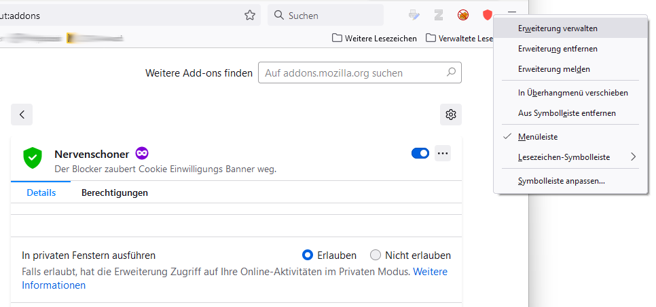Click the green shield Nervenschoner logo

(x=33, y=157)
